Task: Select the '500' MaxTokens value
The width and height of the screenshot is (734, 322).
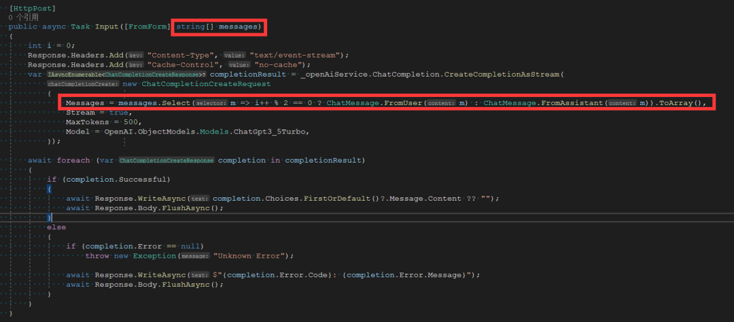Action: [x=130, y=122]
